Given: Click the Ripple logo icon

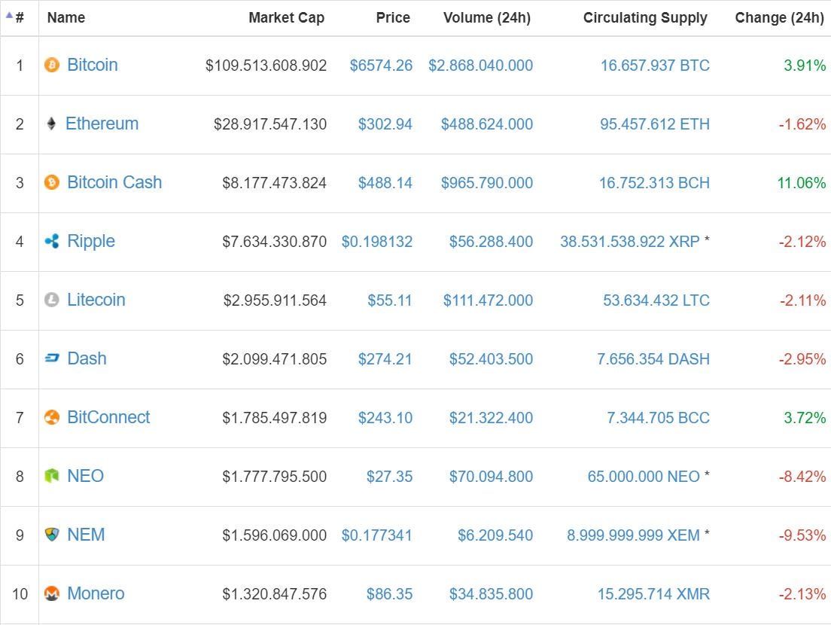Looking at the screenshot, I should pos(51,242).
